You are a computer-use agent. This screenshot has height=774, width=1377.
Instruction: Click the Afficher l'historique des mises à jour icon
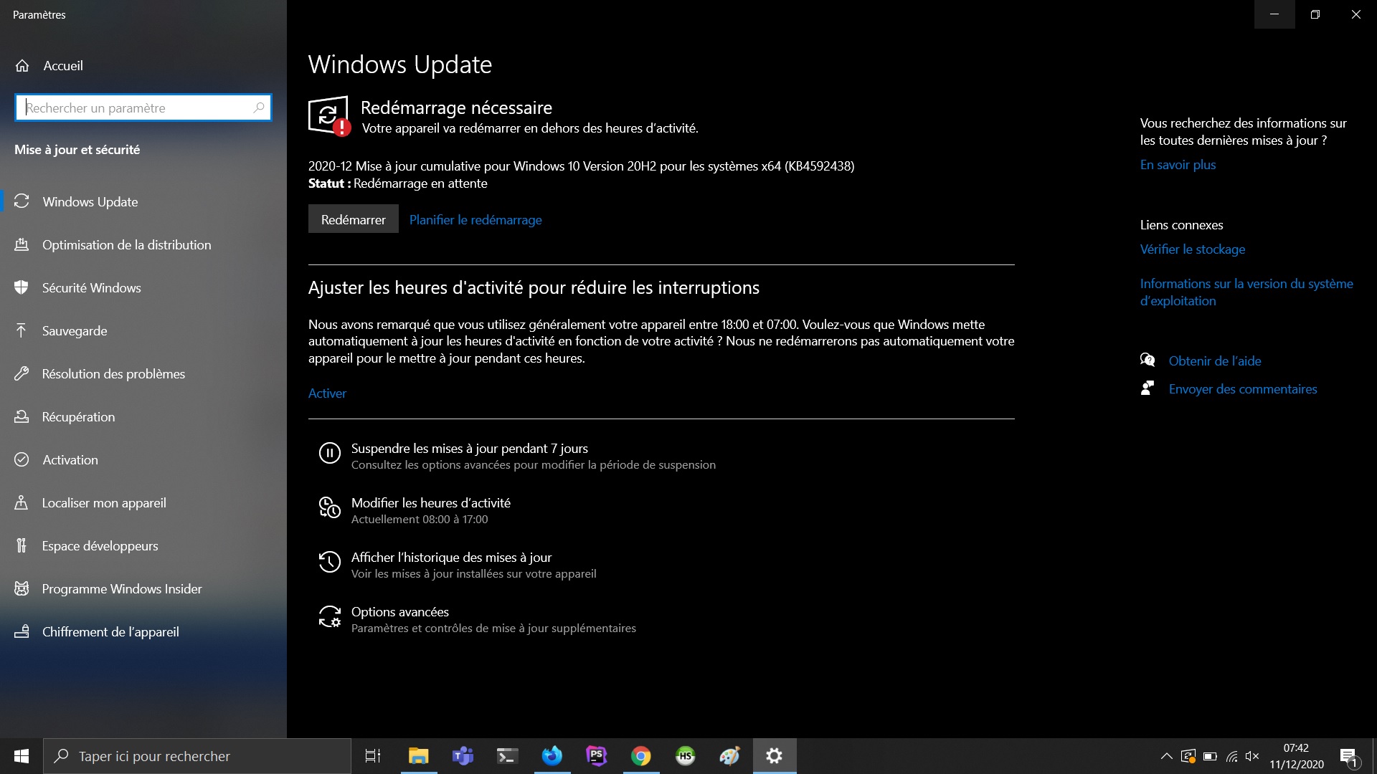point(329,562)
